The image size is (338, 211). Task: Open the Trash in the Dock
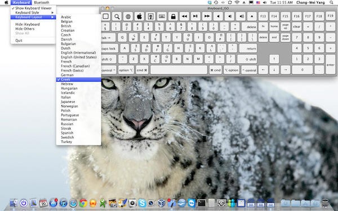coord(325,203)
